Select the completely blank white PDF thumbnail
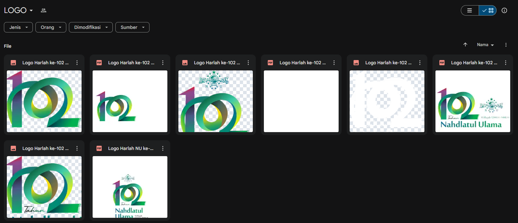518x223 pixels. (x=301, y=101)
